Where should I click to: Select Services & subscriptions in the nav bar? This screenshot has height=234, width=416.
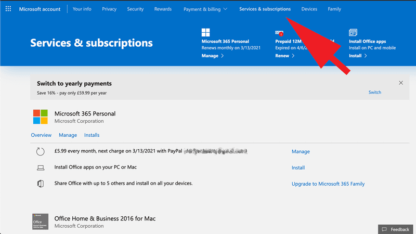265,9
